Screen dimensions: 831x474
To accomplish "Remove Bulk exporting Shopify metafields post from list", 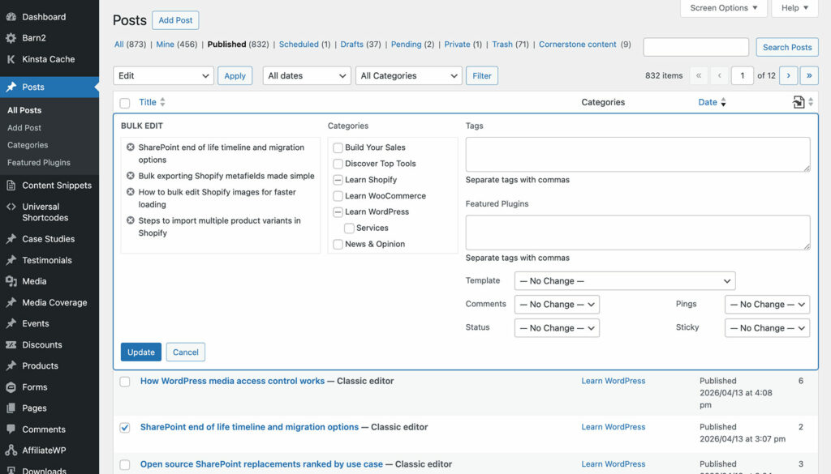I will (131, 176).
